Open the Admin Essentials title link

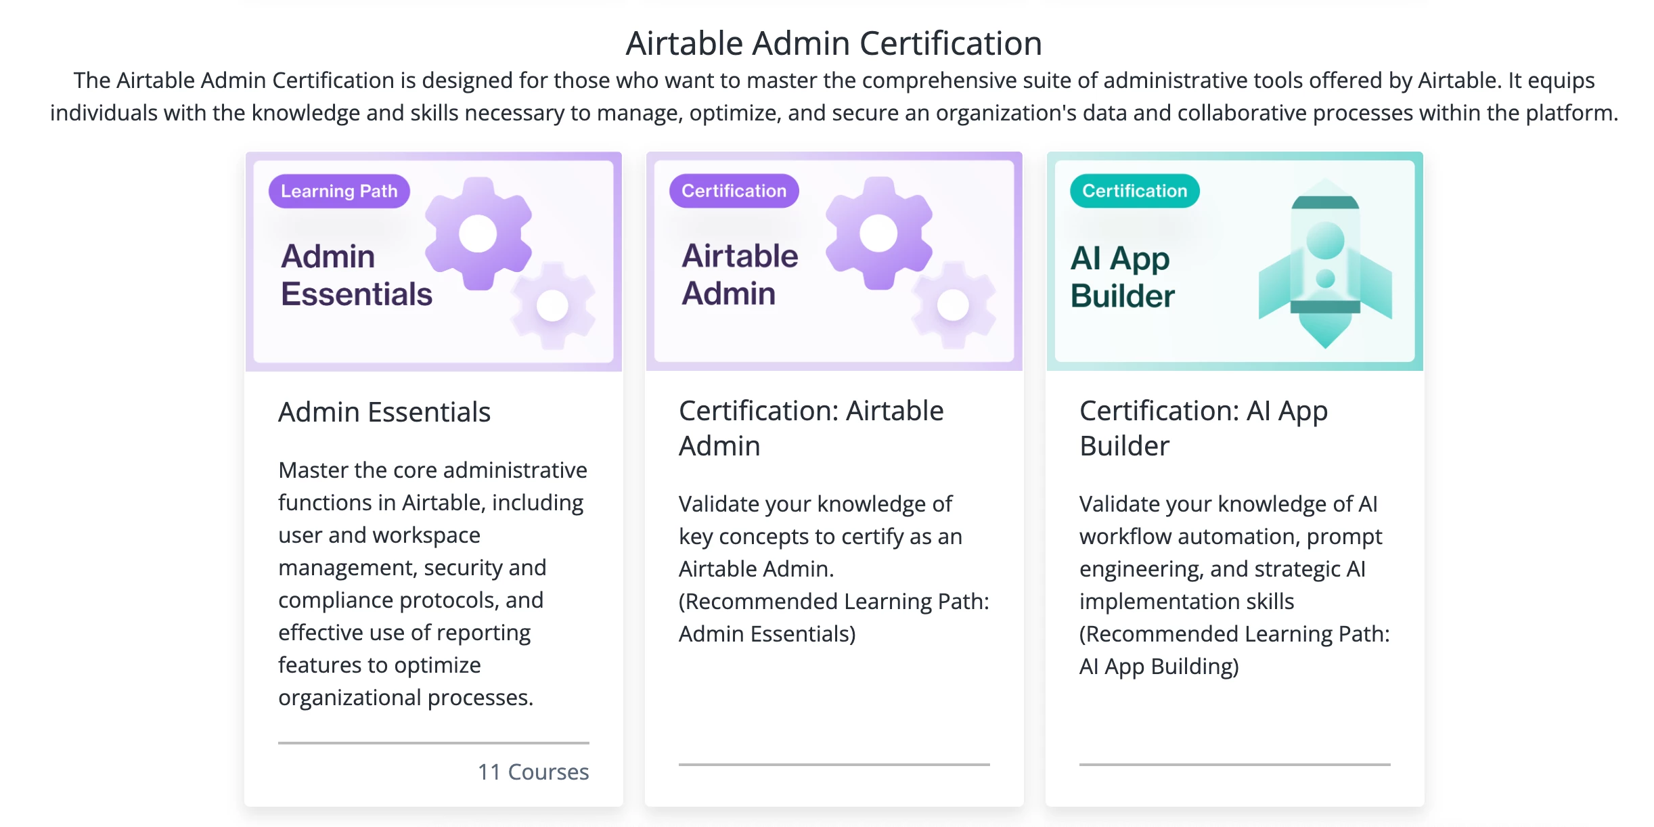[384, 411]
